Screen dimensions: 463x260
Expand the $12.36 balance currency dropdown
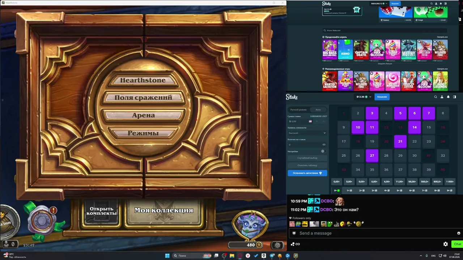point(364,97)
